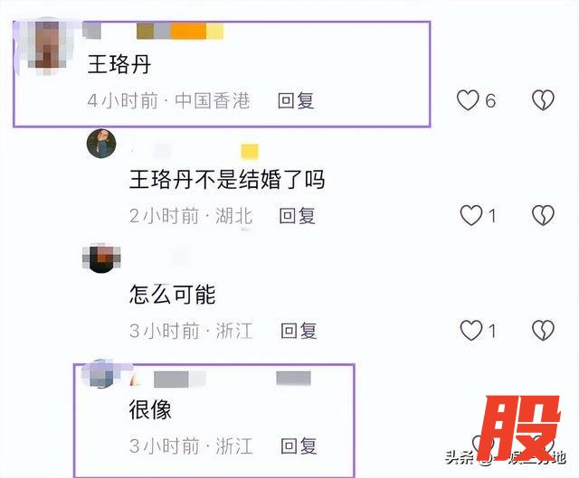This screenshot has height=478, width=579.
Task: Reply to the 王珞丹 comment from 中国香港
Action: click(296, 100)
